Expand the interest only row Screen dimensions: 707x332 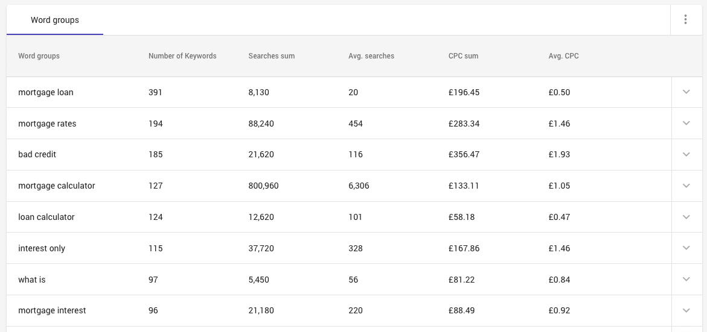[686, 248]
